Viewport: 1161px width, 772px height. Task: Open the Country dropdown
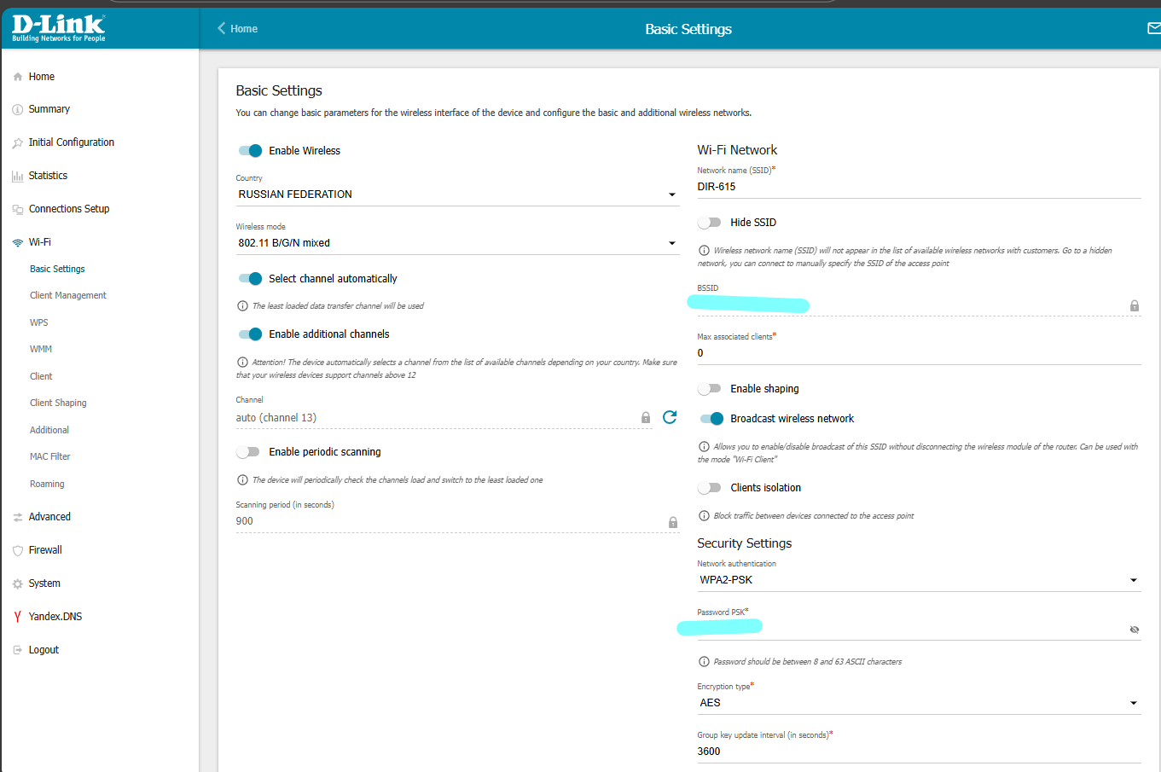click(x=456, y=194)
